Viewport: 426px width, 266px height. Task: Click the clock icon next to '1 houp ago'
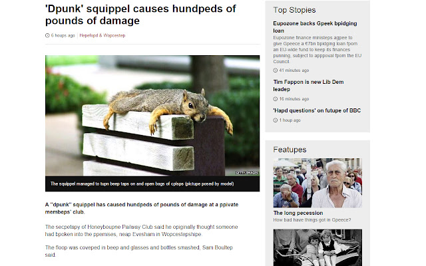coord(275,120)
